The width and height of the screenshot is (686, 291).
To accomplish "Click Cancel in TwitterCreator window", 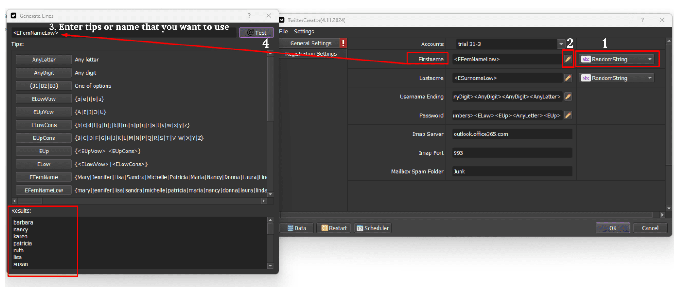I will click(650, 228).
